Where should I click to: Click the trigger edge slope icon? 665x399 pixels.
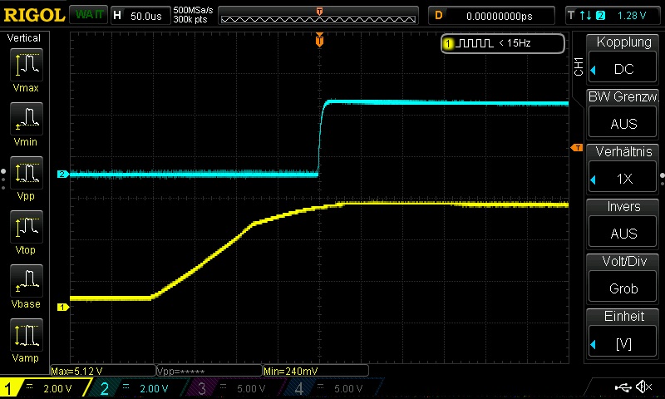click(x=585, y=16)
